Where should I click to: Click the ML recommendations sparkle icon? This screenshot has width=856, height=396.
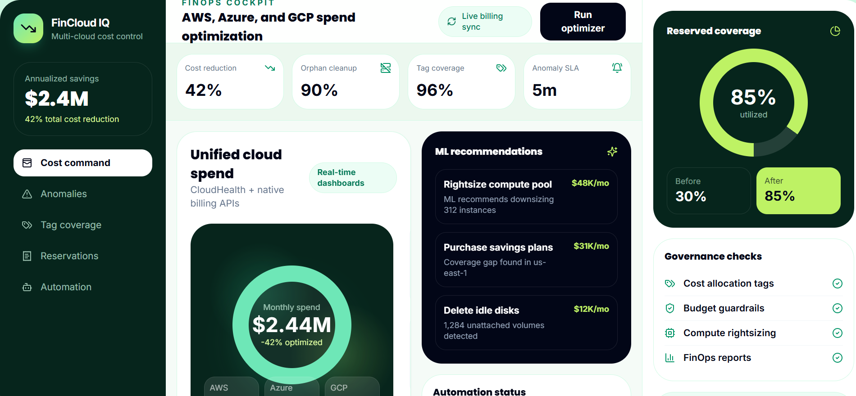click(x=612, y=152)
